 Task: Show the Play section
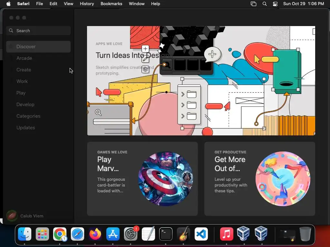click(38, 93)
